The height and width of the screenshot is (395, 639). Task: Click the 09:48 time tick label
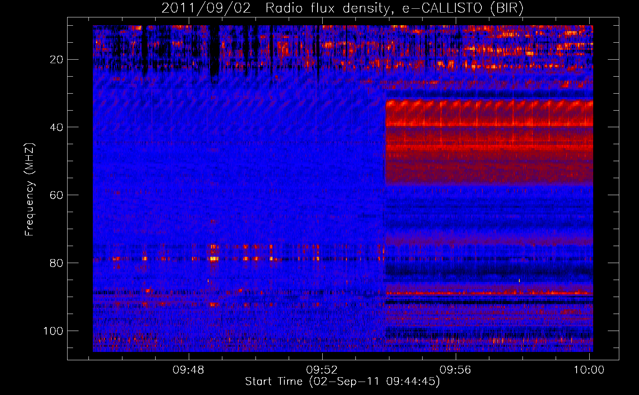(x=188, y=370)
